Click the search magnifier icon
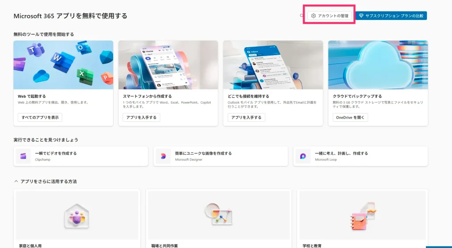The height and width of the screenshot is (248, 452). pyautogui.click(x=301, y=15)
